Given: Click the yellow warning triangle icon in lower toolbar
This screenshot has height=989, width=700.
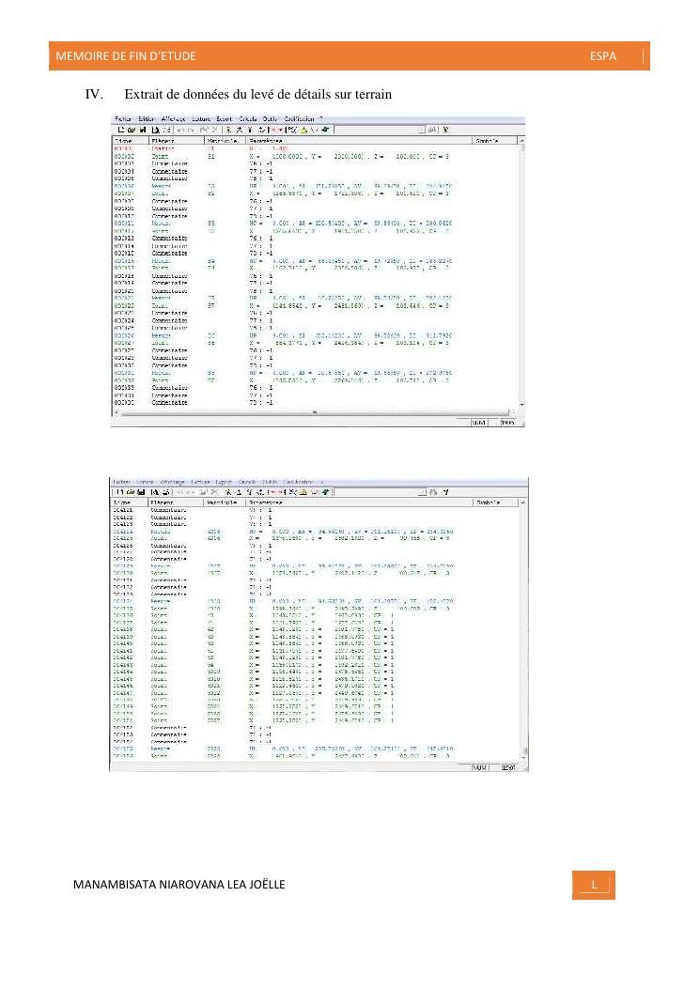Looking at the screenshot, I should (303, 491).
